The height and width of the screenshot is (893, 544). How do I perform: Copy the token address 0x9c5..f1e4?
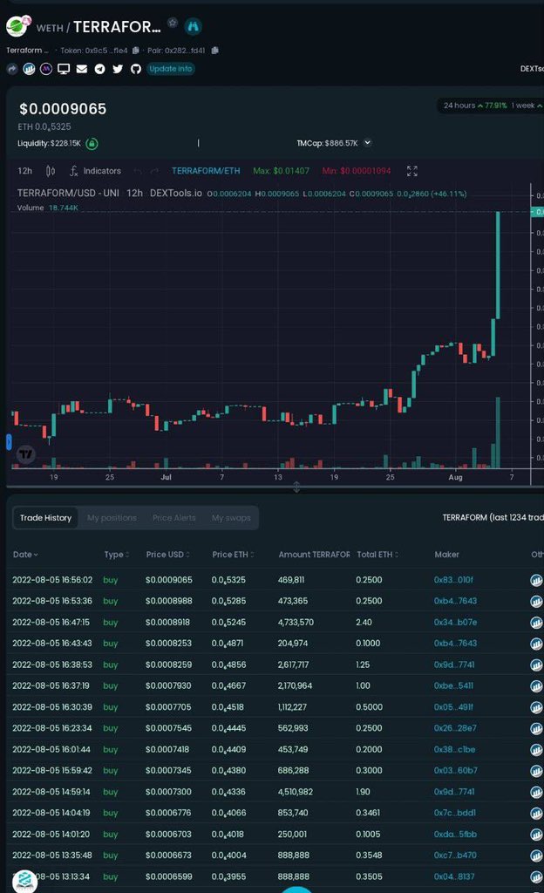pos(135,51)
